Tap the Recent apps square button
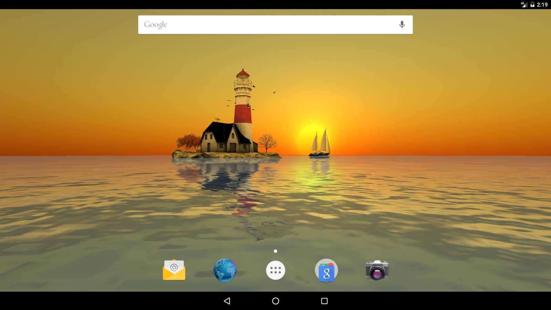Viewport: 551px width, 310px height. pyautogui.click(x=324, y=301)
